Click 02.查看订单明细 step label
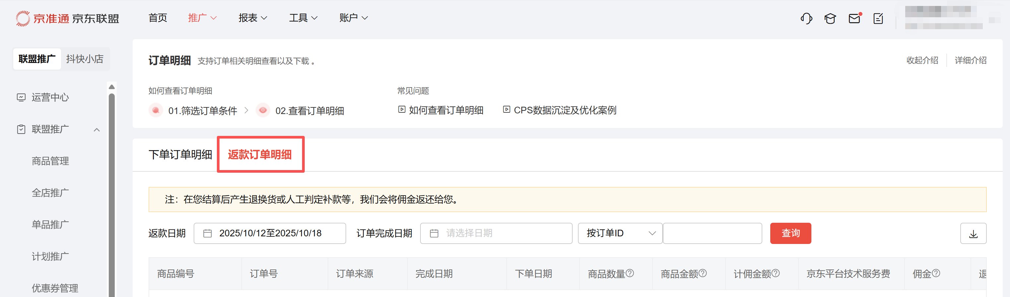1010x297 pixels. pos(310,111)
